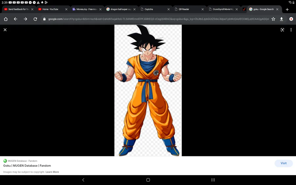Switch to the MoviesJoy tab
Screen dimensions: 296x185
(85, 9)
